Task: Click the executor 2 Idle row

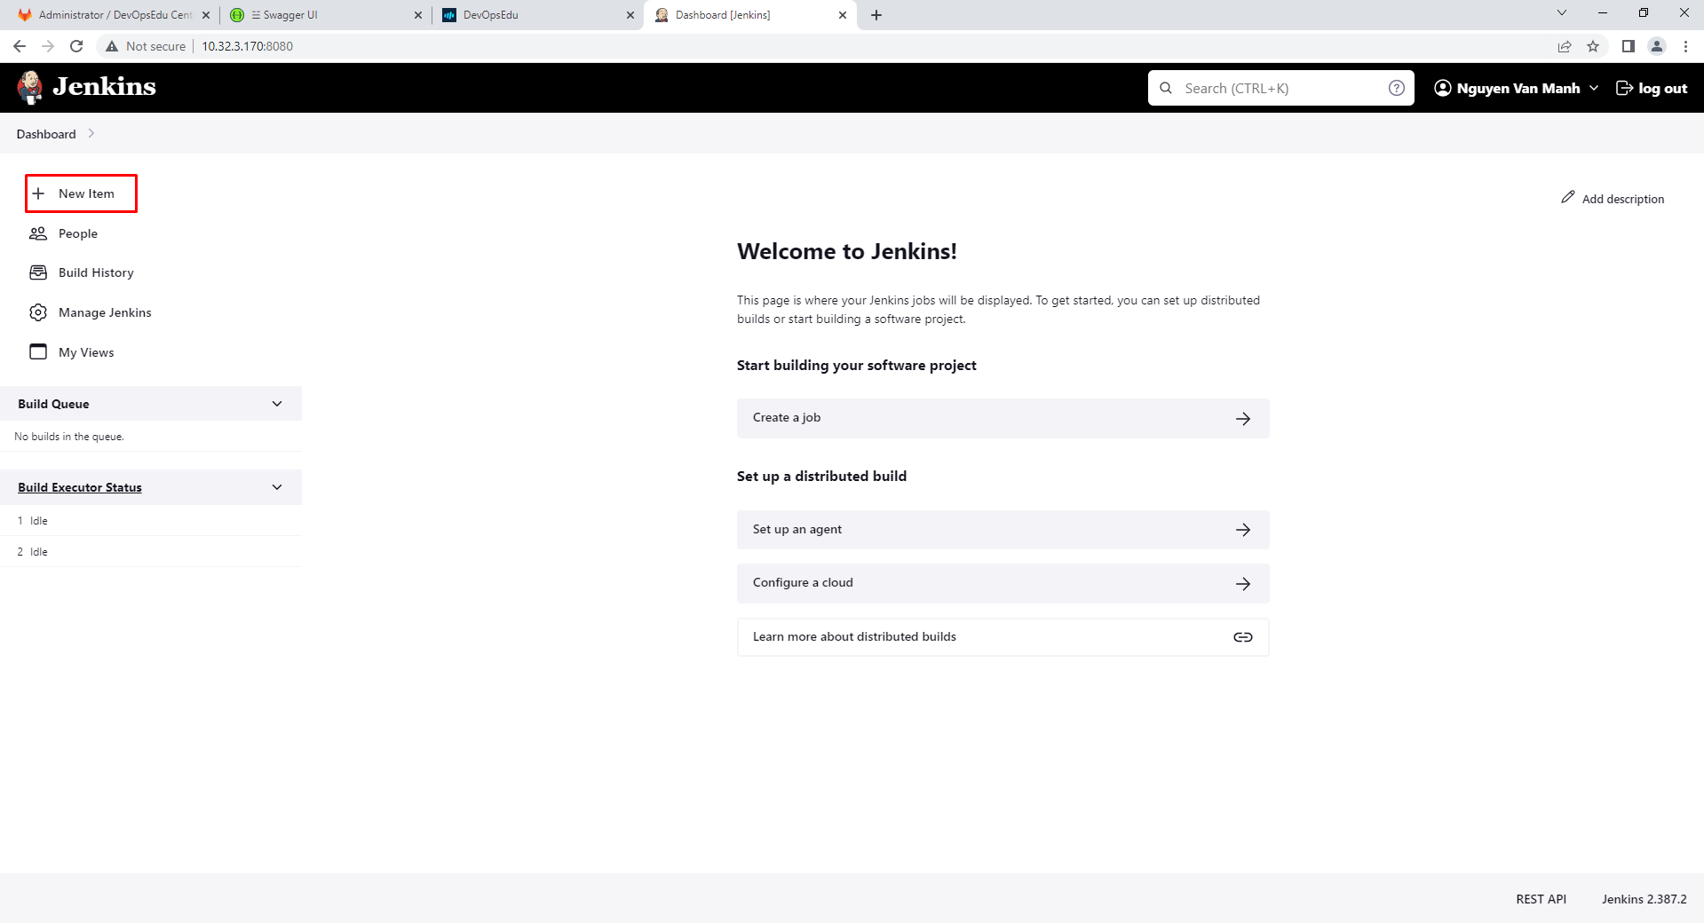Action: pyautogui.click(x=151, y=552)
